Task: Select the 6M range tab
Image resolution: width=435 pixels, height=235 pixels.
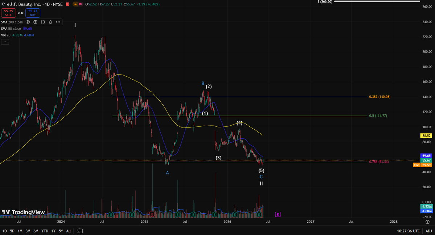Action: (x=36, y=231)
